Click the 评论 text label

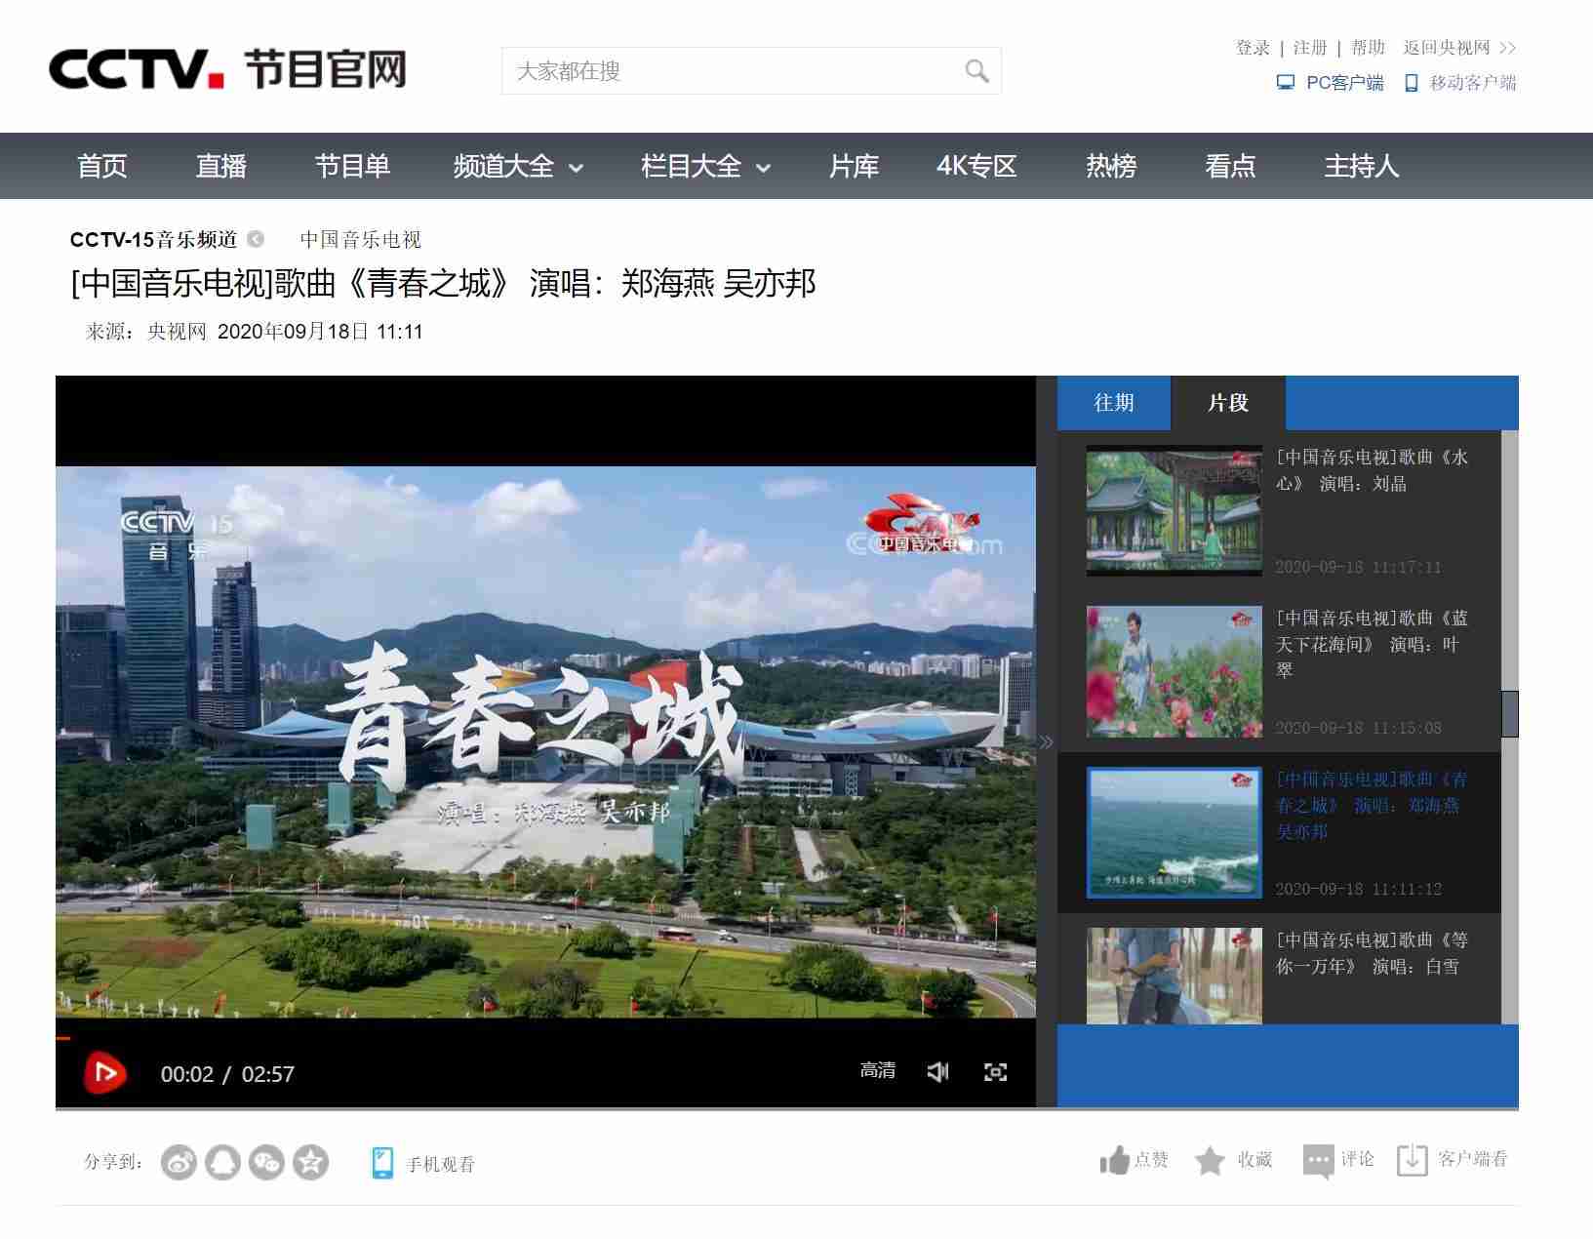[x=1357, y=1159]
